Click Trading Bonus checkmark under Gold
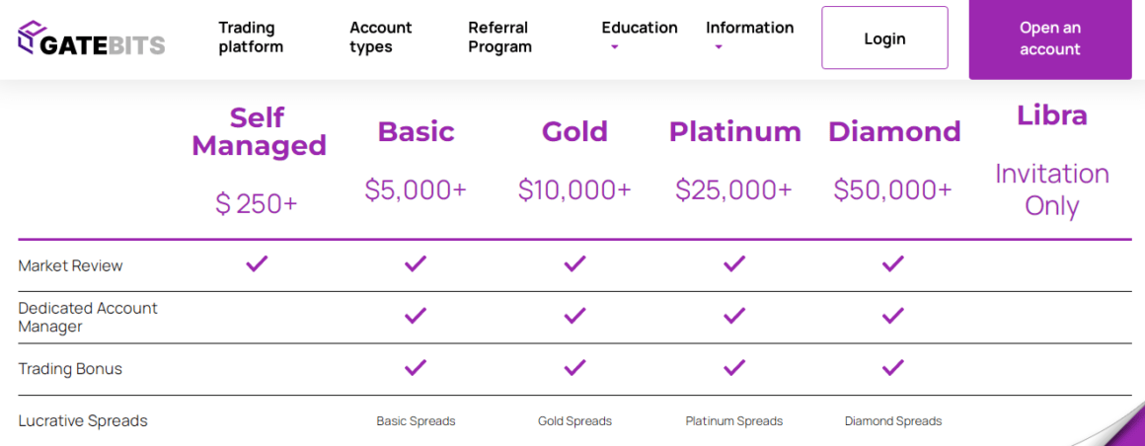Screen dimensions: 1145x446 click(x=574, y=367)
